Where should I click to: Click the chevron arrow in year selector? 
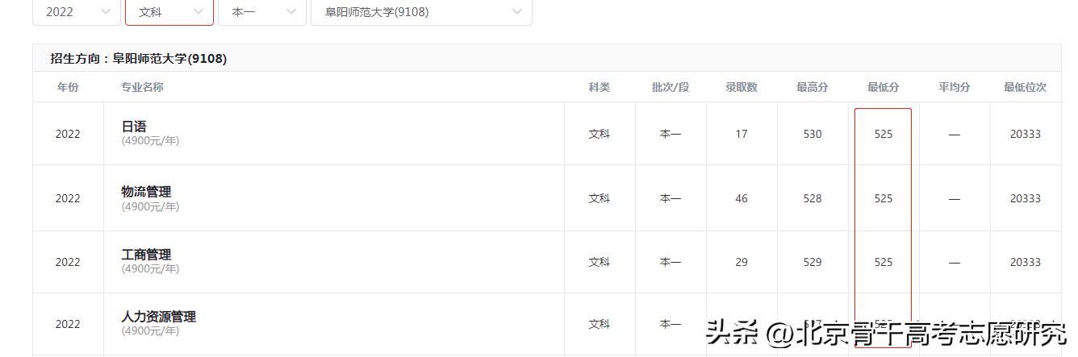tap(106, 12)
